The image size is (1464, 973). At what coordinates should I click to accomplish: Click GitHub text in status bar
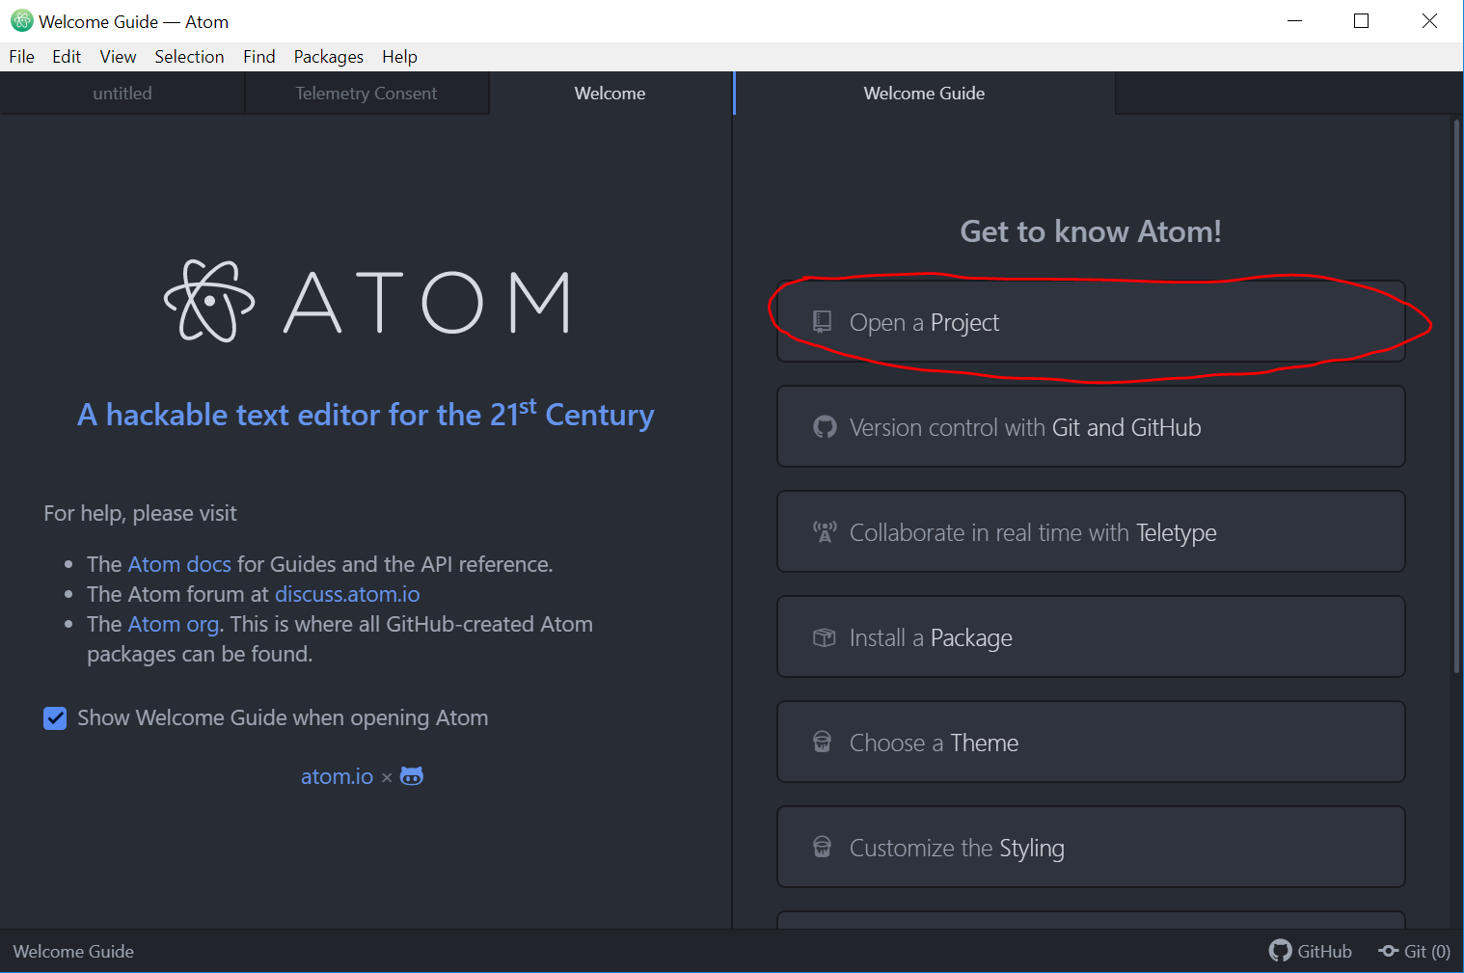click(1324, 951)
